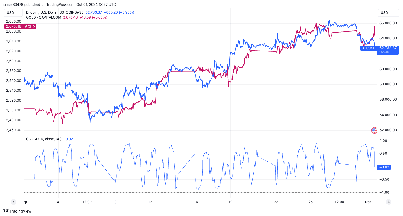Click the 9 date label on time axis

(116, 202)
